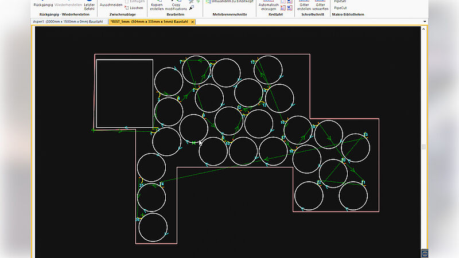Click the Rückgängig undo button
459x258 pixels.
43,4
